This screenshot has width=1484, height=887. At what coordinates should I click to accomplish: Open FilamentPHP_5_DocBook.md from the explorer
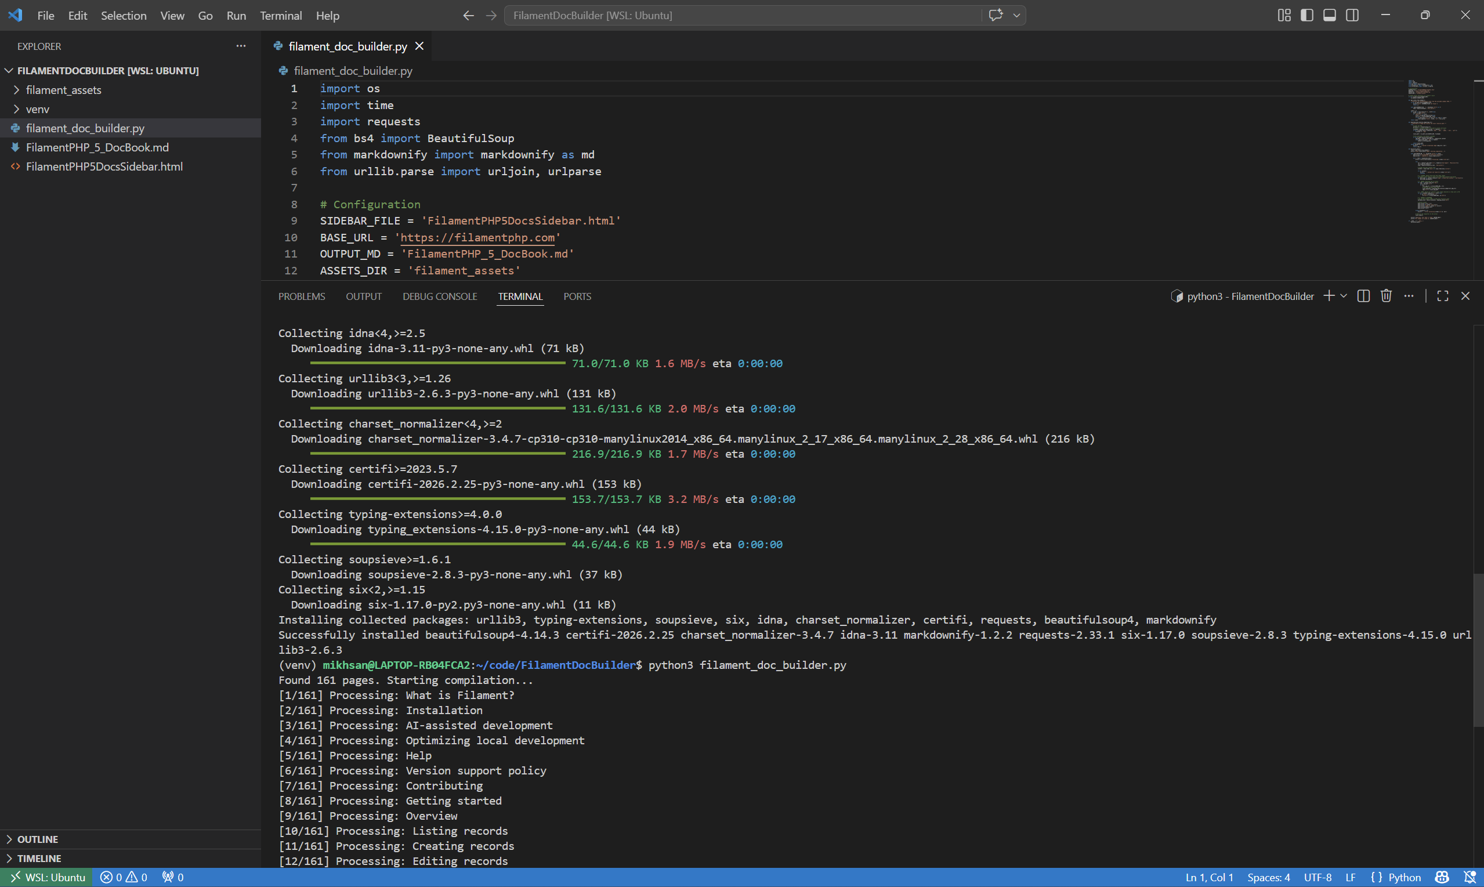click(x=97, y=147)
